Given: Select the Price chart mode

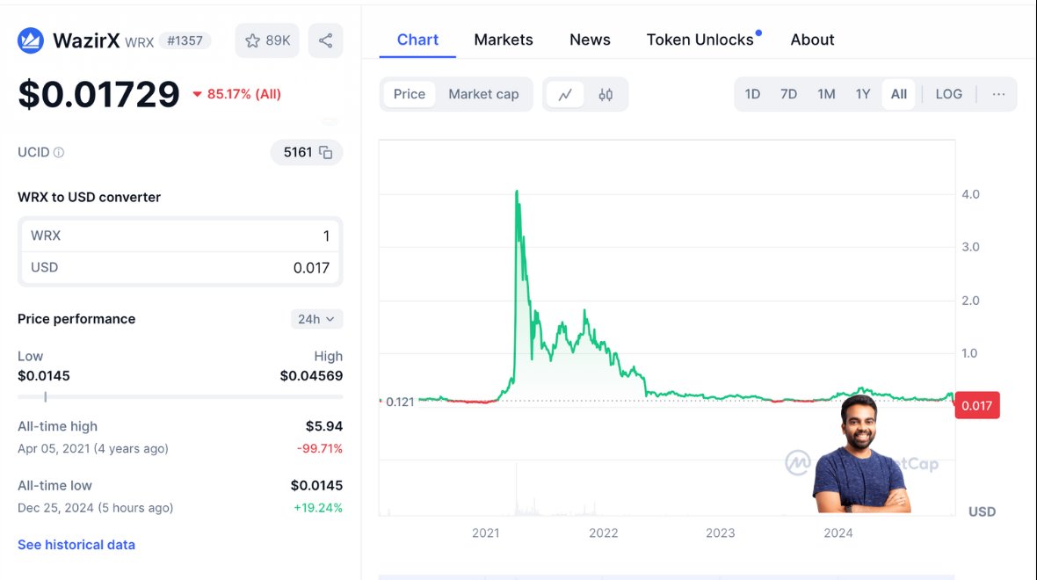Looking at the screenshot, I should [410, 94].
